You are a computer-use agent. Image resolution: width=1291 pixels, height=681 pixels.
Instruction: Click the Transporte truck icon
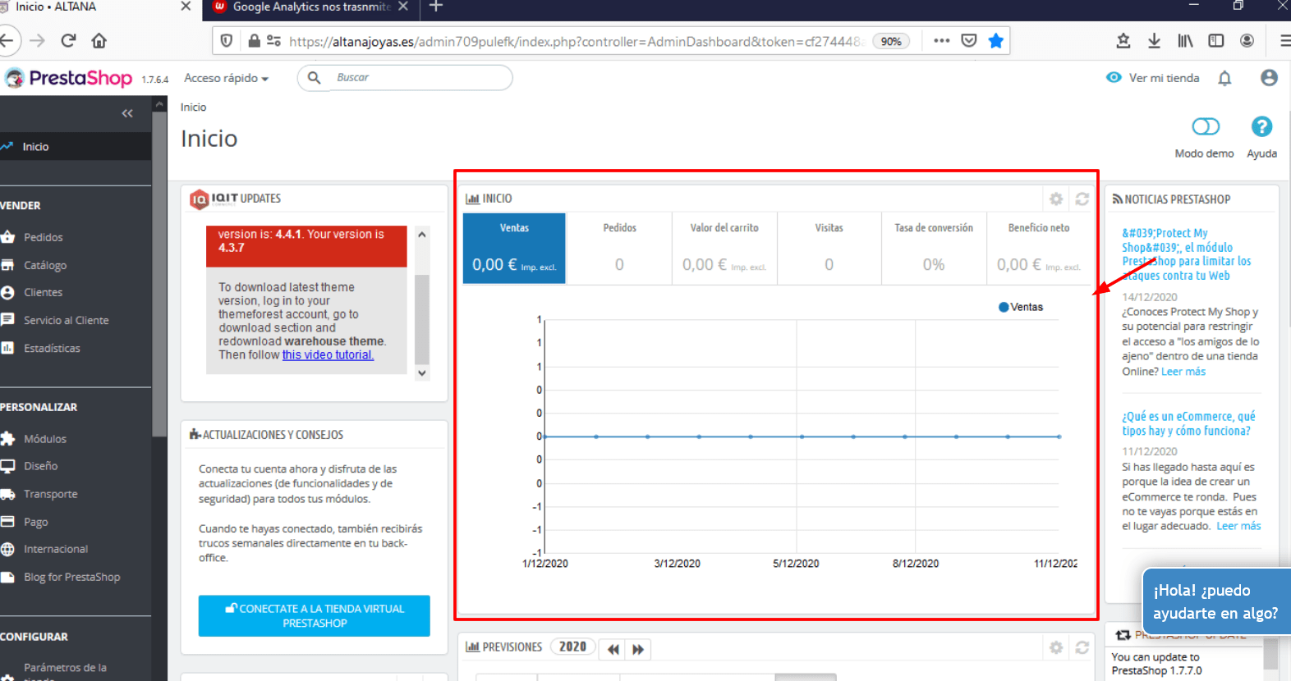coord(7,494)
